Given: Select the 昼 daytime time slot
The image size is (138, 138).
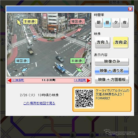Looking at the screenshot, I should pos(107,23).
